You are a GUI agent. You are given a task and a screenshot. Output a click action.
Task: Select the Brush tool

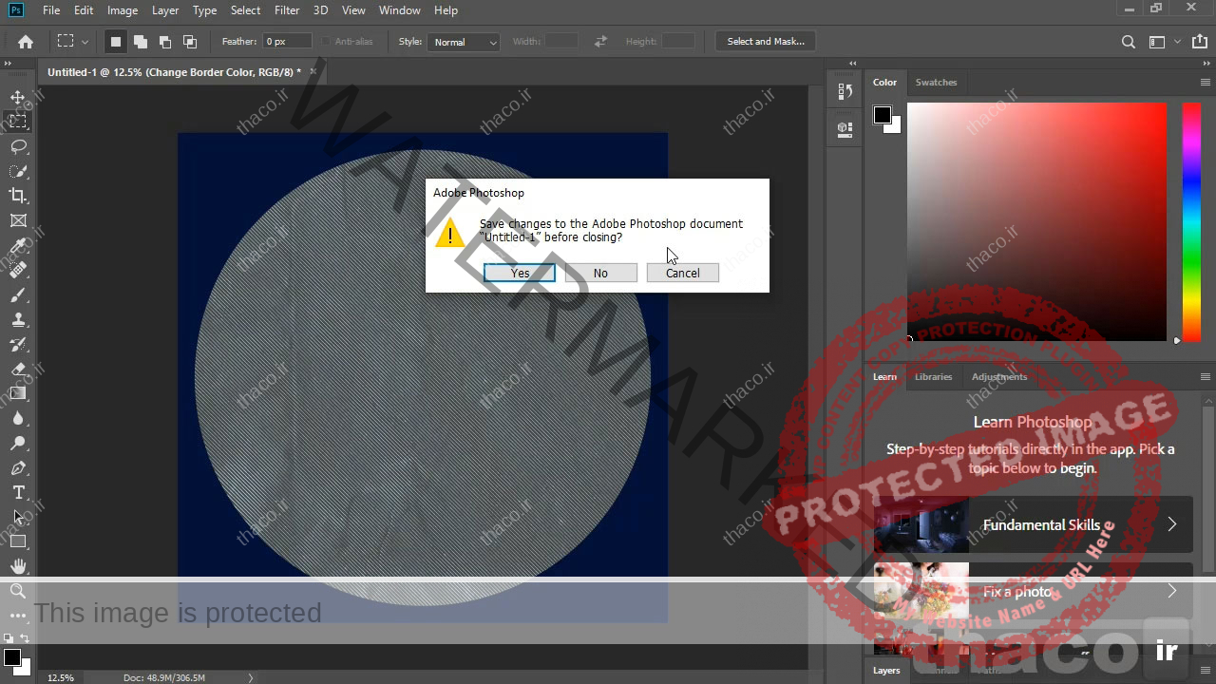point(18,294)
